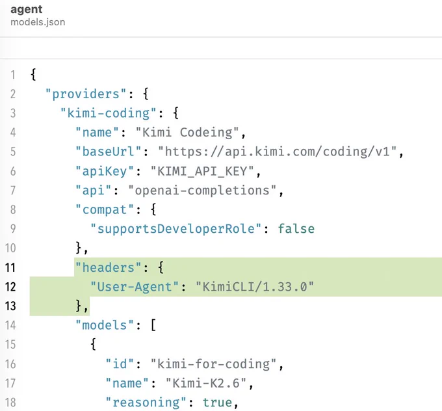Click the "providers" key on line 2
The width and height of the screenshot is (442, 411).
click(86, 94)
